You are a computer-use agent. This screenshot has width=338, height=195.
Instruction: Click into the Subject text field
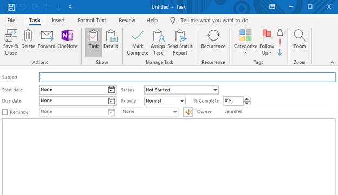pyautogui.click(x=187, y=77)
